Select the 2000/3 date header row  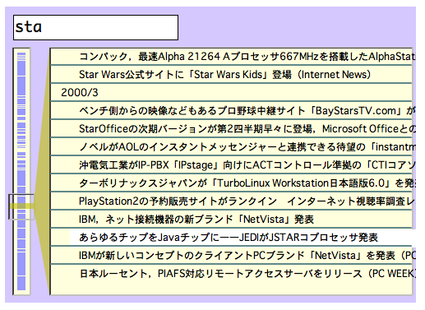232,92
